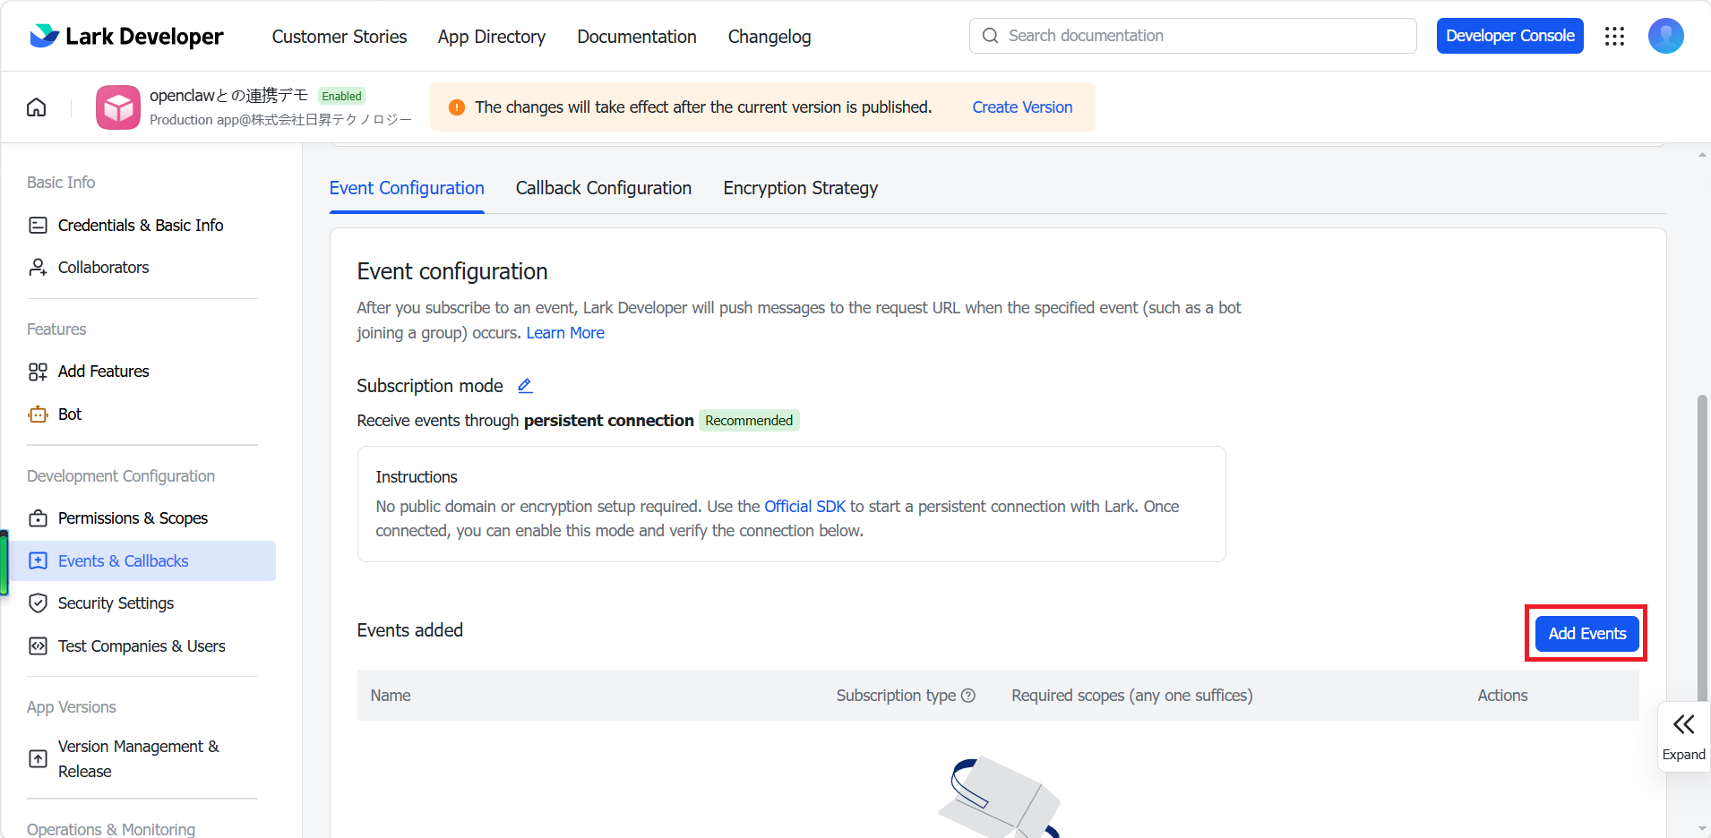Click the Lark Developer logo
Screen dimensions: 1711x838
click(x=126, y=36)
